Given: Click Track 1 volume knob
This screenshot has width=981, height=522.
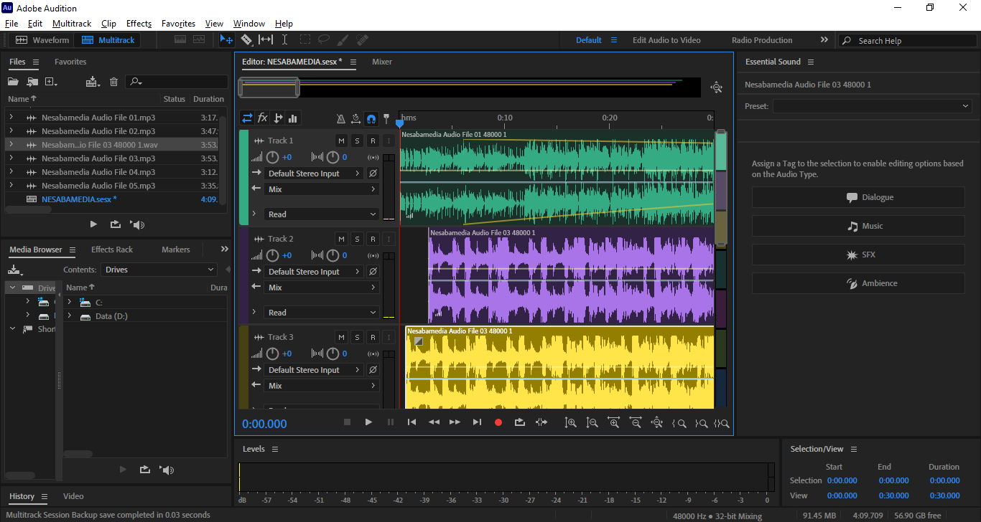Looking at the screenshot, I should pyautogui.click(x=273, y=157).
